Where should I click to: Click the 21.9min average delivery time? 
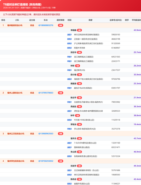[137, 98]
